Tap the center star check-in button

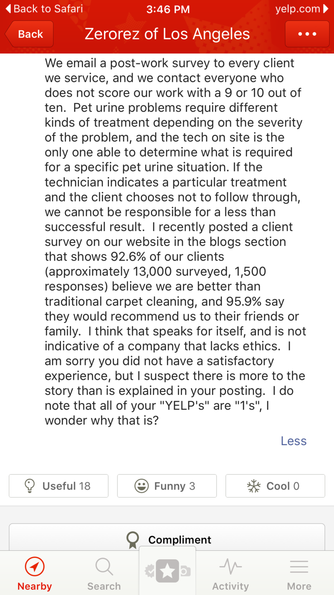pyautogui.click(x=167, y=571)
